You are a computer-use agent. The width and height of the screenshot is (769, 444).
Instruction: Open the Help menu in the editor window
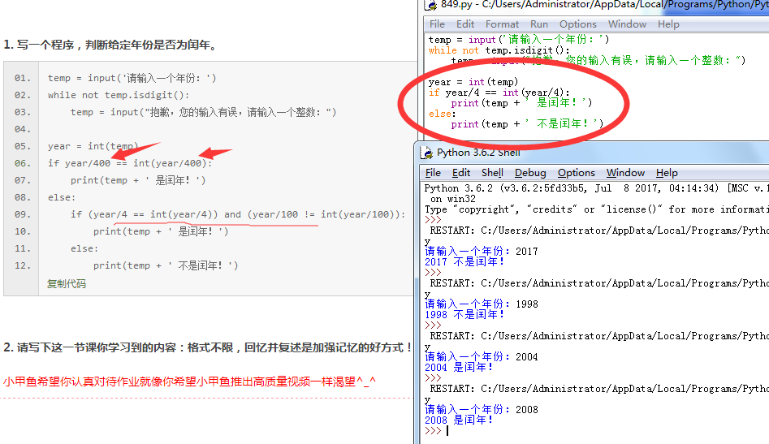pyautogui.click(x=668, y=24)
